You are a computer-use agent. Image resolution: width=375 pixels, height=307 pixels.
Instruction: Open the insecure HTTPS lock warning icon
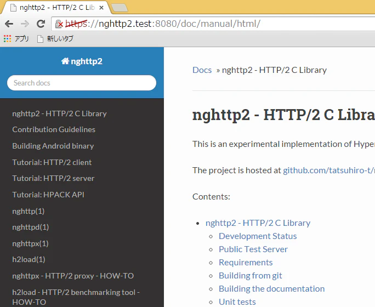point(59,24)
